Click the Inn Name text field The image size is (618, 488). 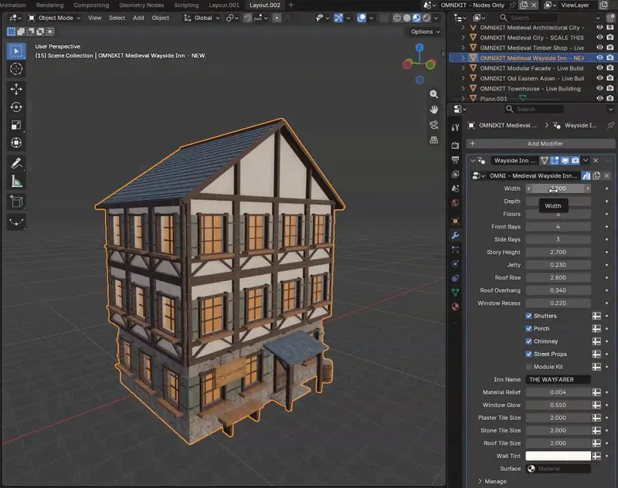[558, 379]
